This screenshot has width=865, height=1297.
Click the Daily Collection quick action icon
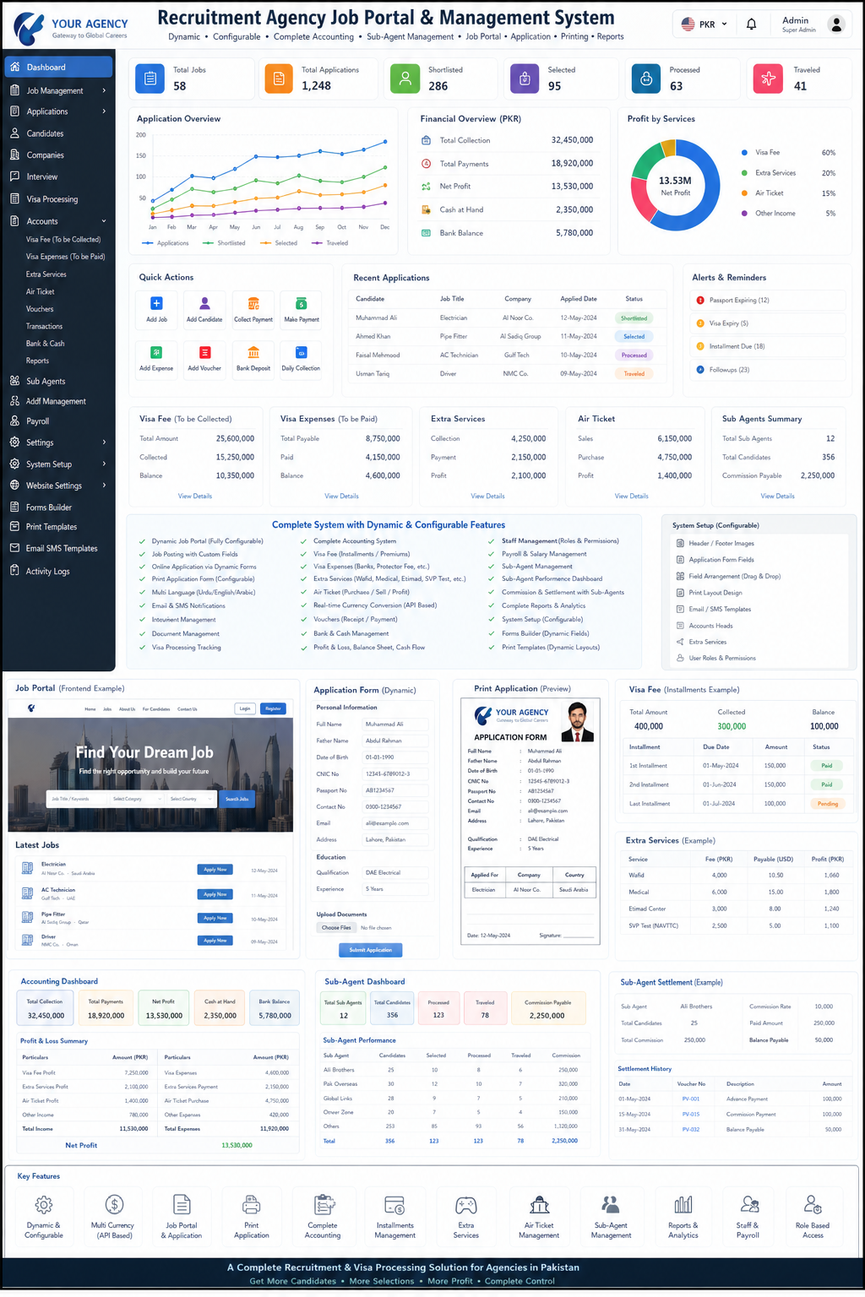(301, 353)
